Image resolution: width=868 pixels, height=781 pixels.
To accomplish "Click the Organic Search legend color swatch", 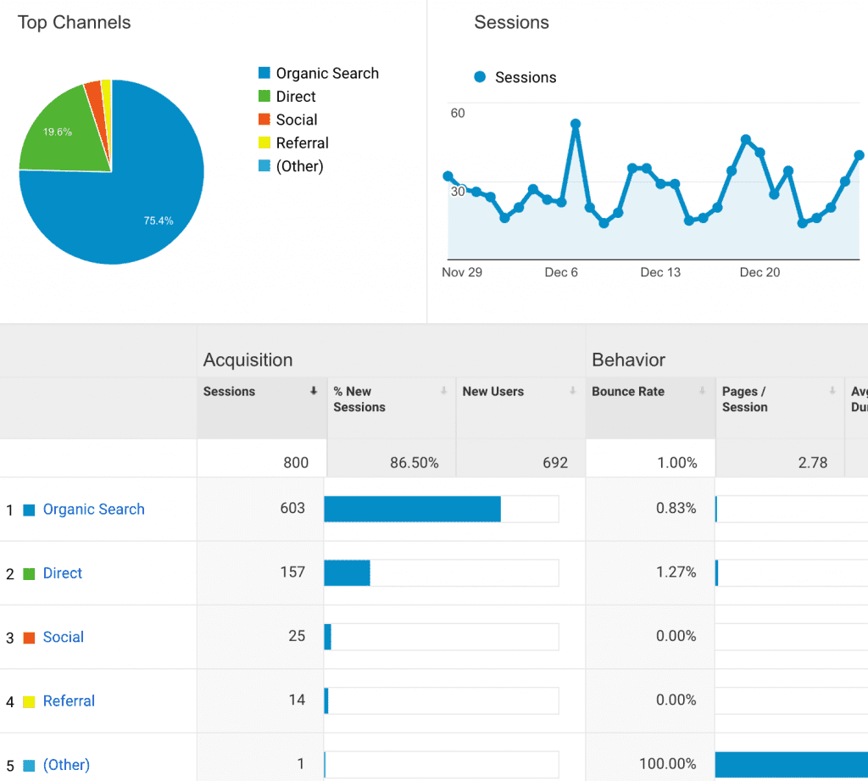I will coord(264,73).
